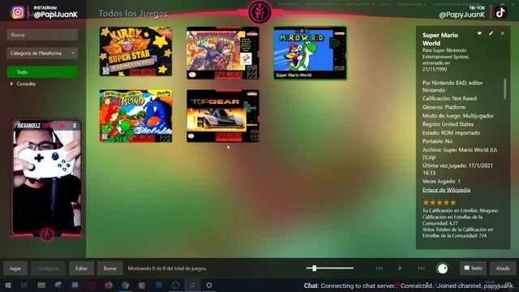Click the Super Mario World title text
The image size is (519, 292).
(x=440, y=39)
